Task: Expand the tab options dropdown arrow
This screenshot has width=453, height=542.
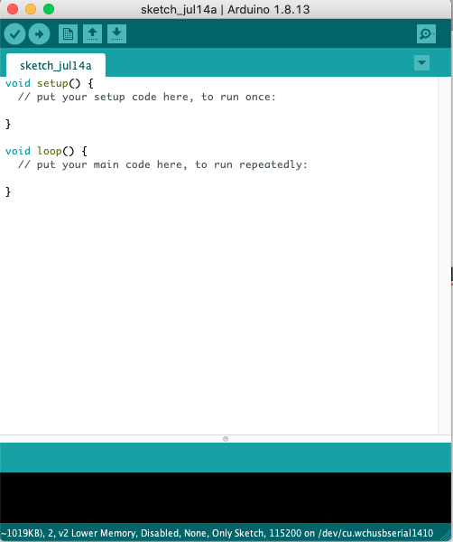Action: click(421, 63)
